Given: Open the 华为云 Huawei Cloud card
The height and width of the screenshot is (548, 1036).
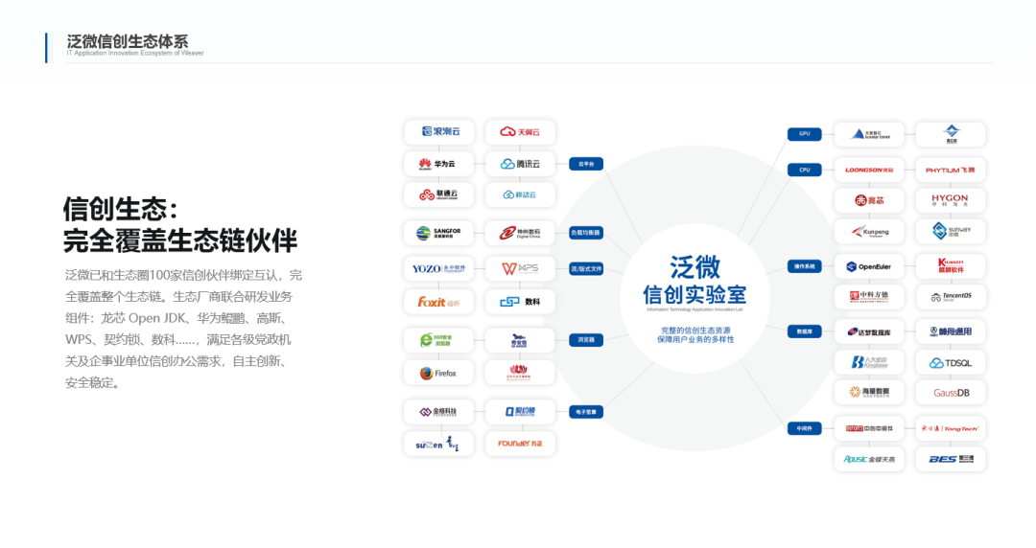Looking at the screenshot, I should [439, 163].
